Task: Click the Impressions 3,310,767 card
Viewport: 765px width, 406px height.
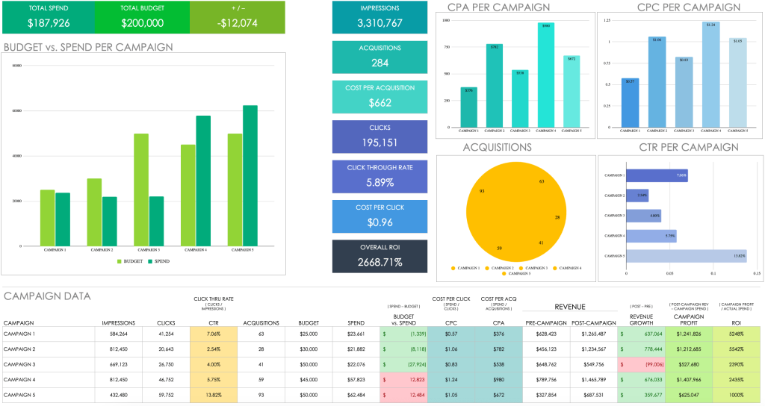Action: point(380,16)
